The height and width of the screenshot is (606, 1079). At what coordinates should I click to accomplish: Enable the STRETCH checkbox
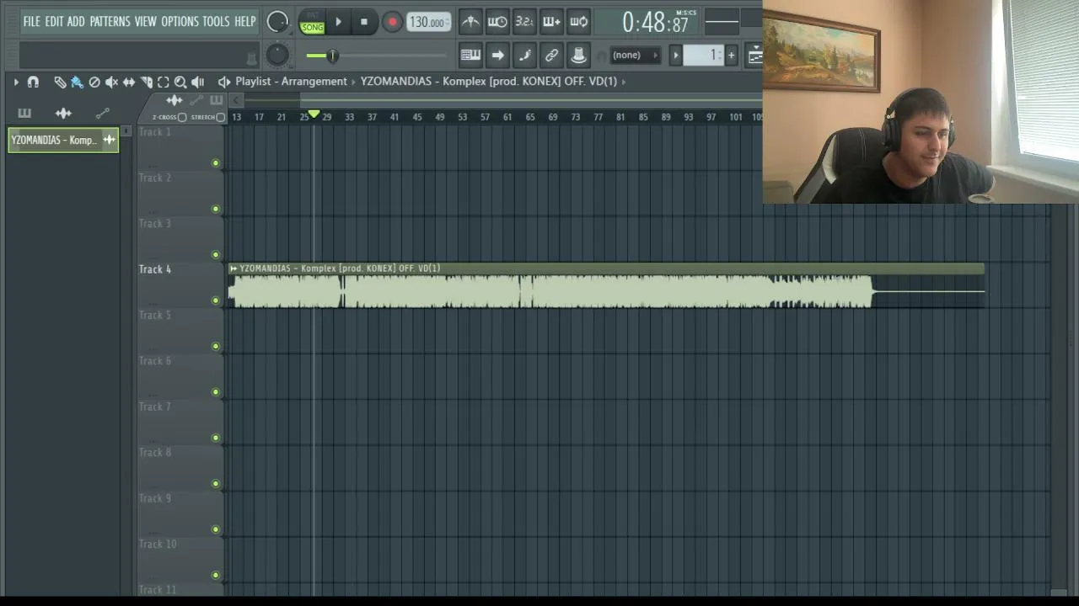pos(221,117)
